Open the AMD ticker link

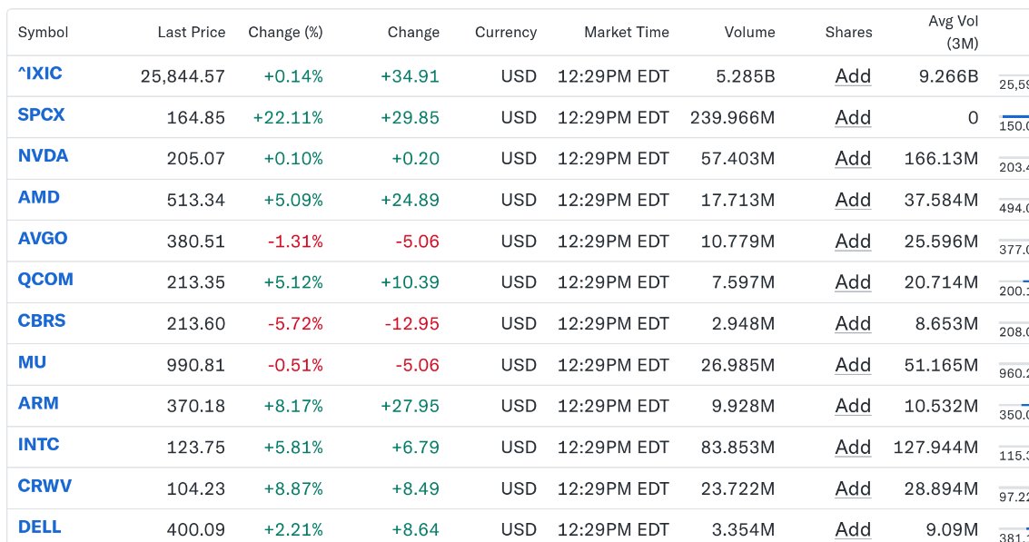tap(39, 198)
